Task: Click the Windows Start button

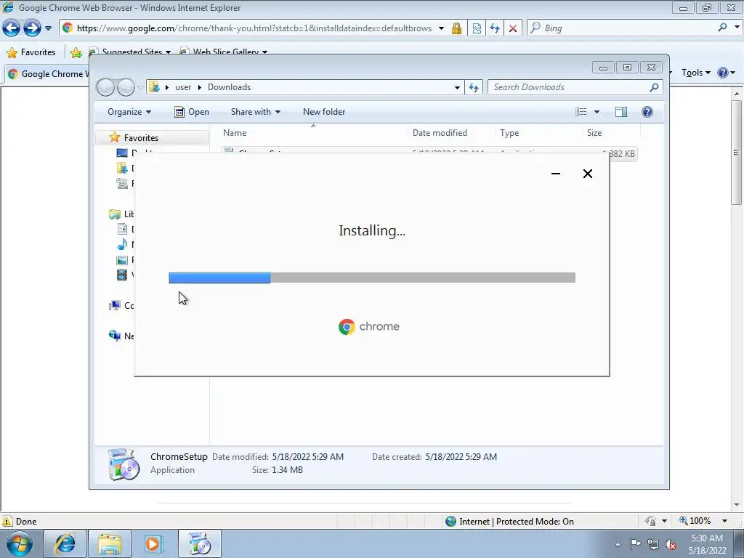Action: (x=20, y=543)
